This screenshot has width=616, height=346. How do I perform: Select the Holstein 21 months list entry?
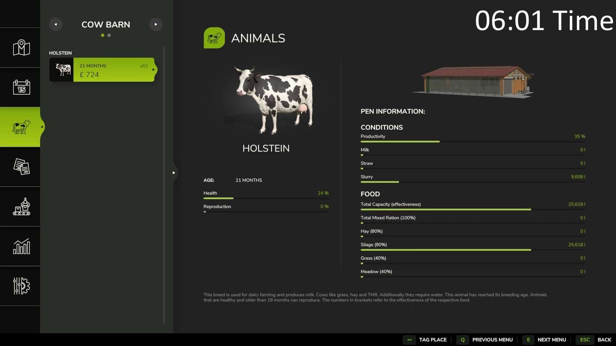[x=102, y=70]
